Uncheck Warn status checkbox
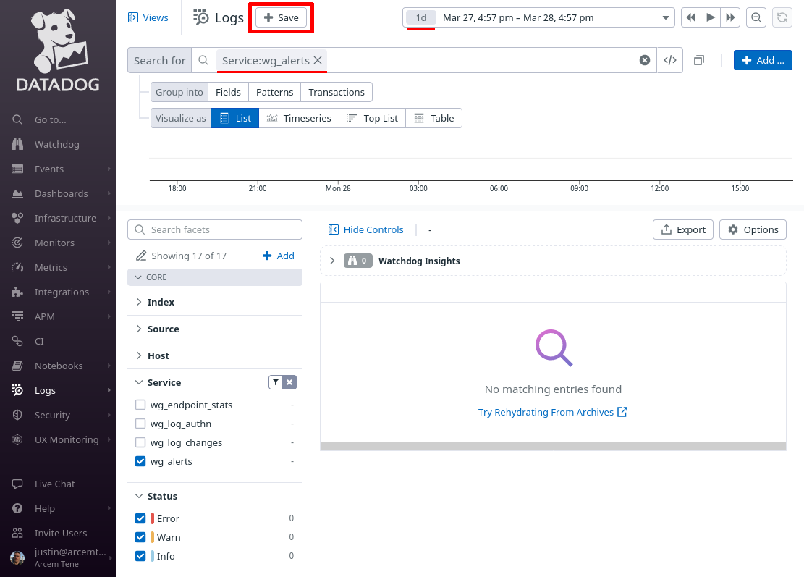The height and width of the screenshot is (577, 804). (x=140, y=537)
